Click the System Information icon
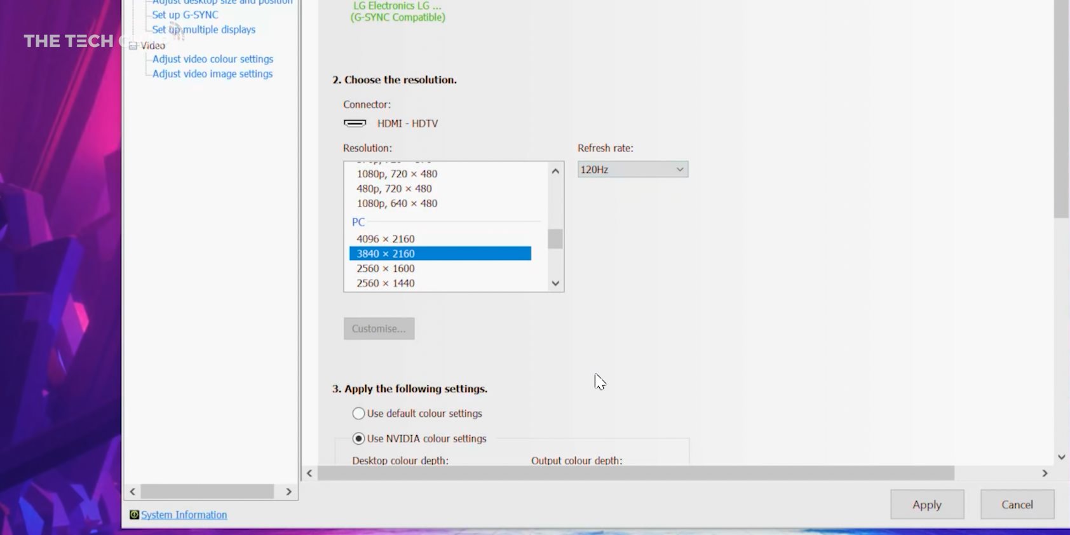The width and height of the screenshot is (1070, 535). [x=134, y=515]
